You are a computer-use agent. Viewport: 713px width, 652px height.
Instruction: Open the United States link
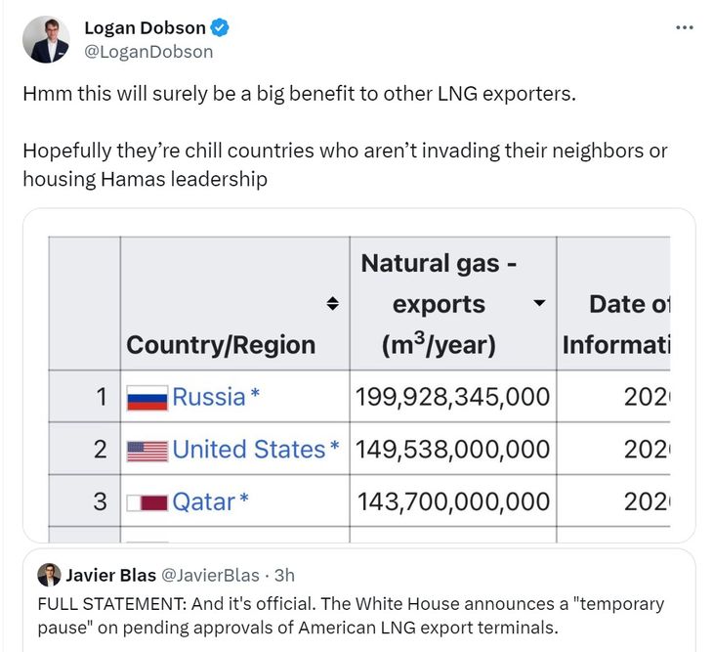(x=249, y=450)
